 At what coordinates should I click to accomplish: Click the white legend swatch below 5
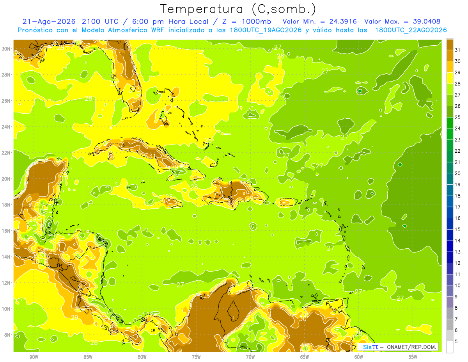click(x=450, y=347)
